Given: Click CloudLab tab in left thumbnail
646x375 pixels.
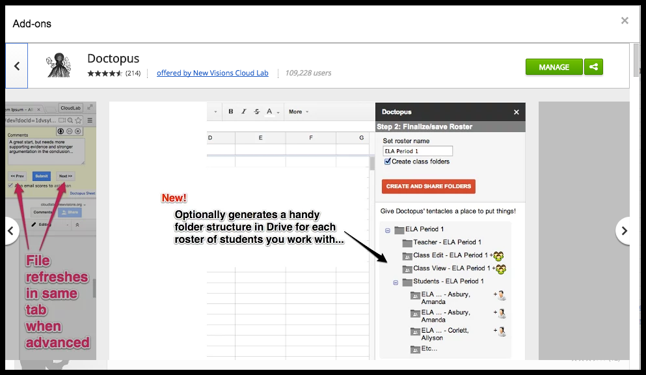Looking at the screenshot, I should [70, 108].
